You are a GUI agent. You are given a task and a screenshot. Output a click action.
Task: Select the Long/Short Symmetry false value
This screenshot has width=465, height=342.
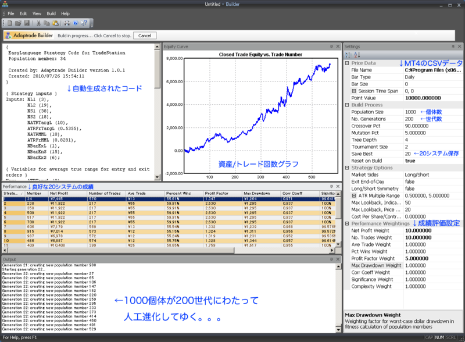click(410, 189)
